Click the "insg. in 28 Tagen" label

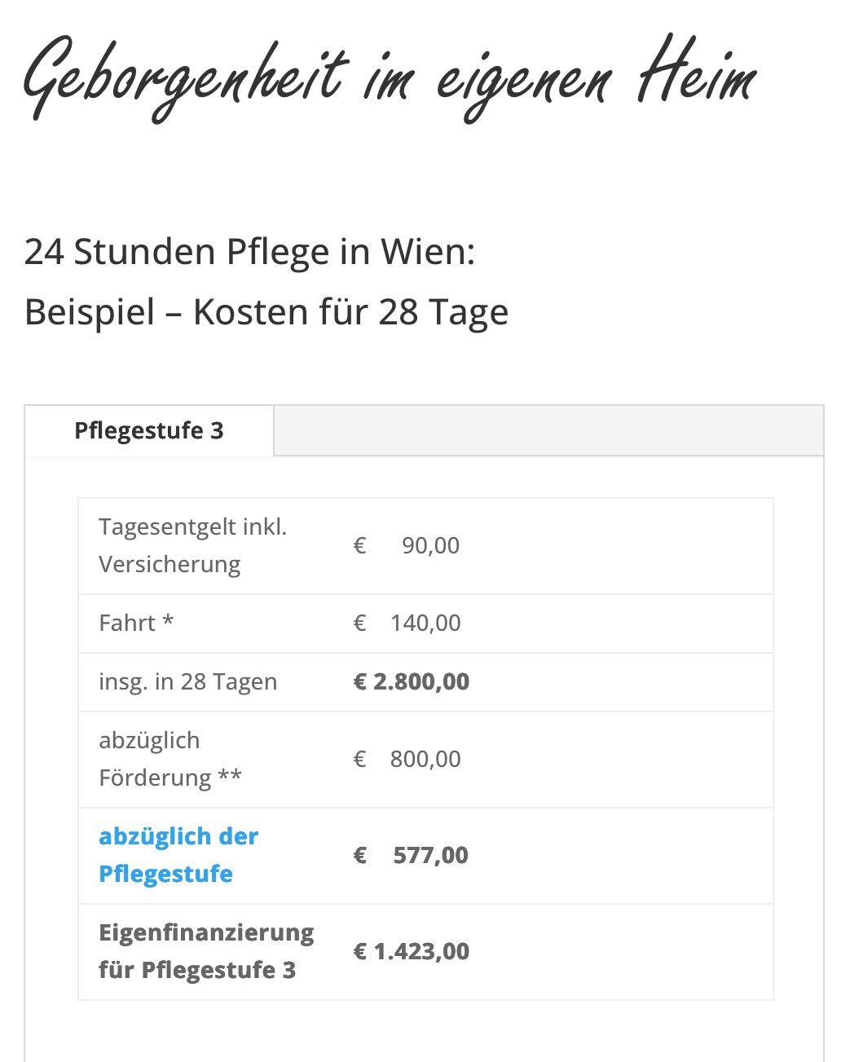187,681
